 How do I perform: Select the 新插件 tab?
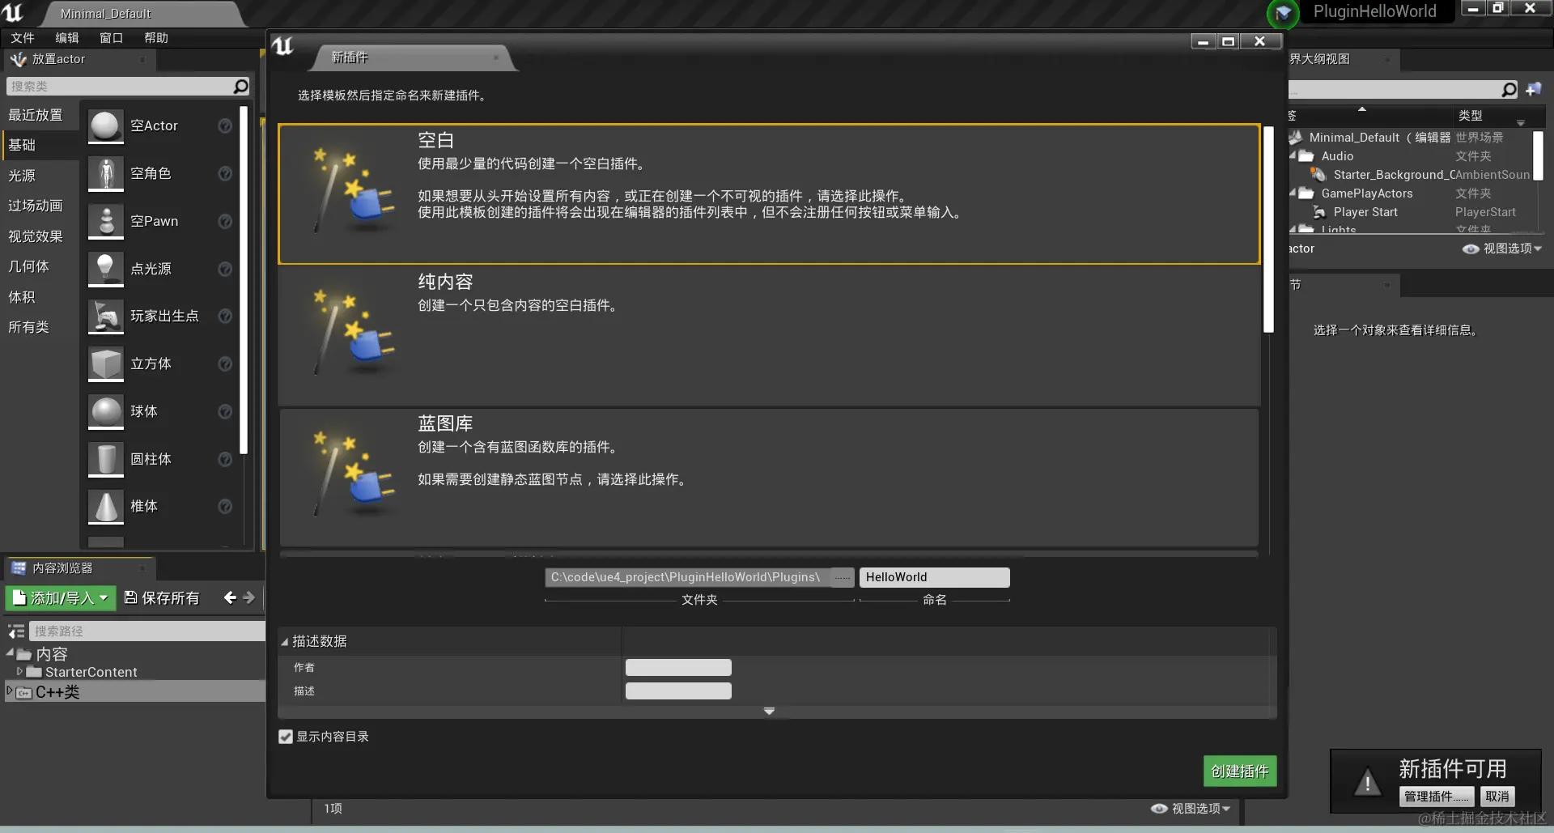tap(412, 57)
